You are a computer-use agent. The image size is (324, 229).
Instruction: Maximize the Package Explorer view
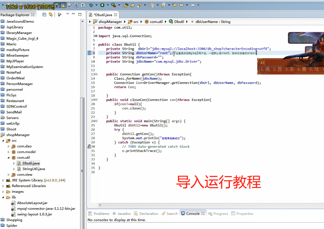(x=80, y=14)
